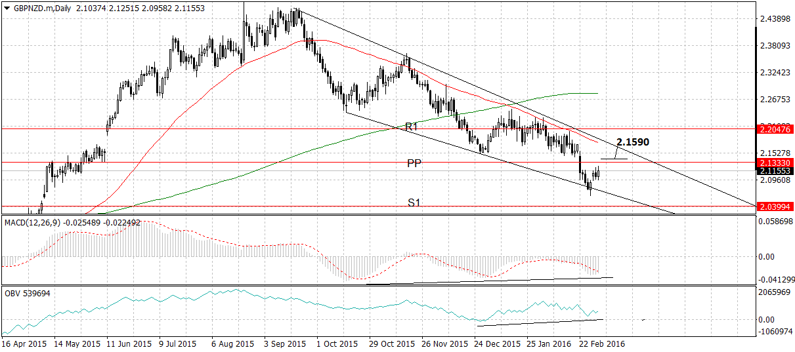Click the black 2.11553 current price tag
Viewport: 795px width, 352px height.
click(775, 170)
